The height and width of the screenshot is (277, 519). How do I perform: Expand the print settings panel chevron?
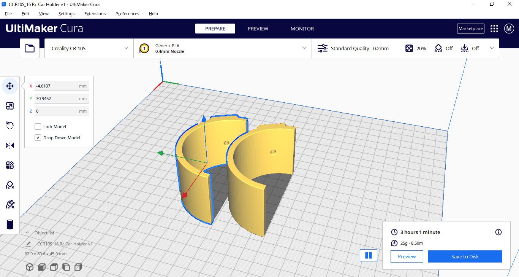(491, 48)
